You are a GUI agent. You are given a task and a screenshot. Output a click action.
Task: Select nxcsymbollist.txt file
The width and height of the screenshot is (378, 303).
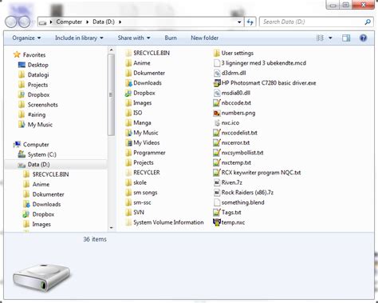pos(238,153)
